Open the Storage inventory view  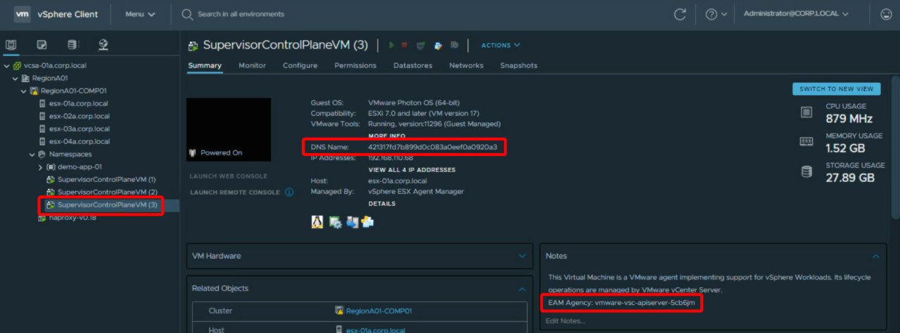[x=72, y=45]
